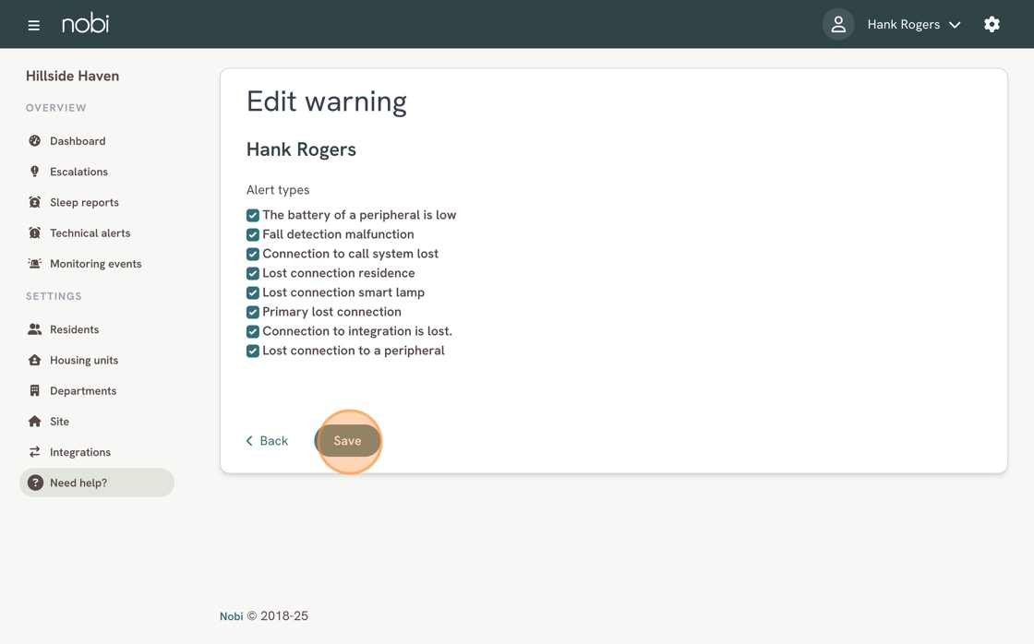Click the Sleep reports alarm icon
1034x644 pixels.
35,202
